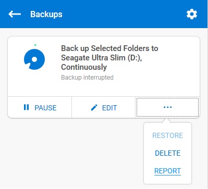208x189 pixels.
Task: Click the 'Seagate Ultra Slim (D:)' text line
Action: click(102, 58)
